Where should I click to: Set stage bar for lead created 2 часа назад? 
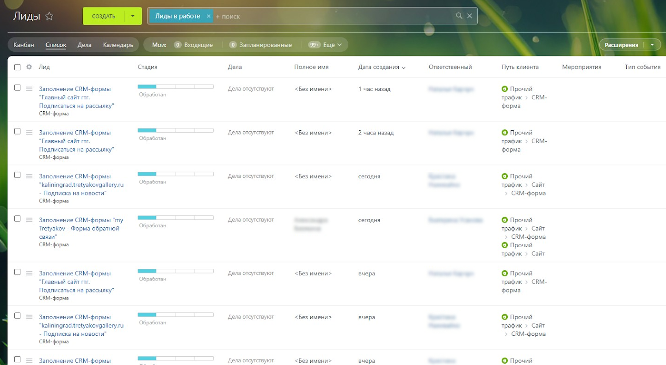pyautogui.click(x=176, y=130)
